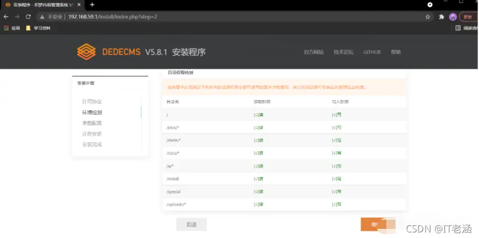
Task: Open the GITHUB link
Action: tap(372, 52)
